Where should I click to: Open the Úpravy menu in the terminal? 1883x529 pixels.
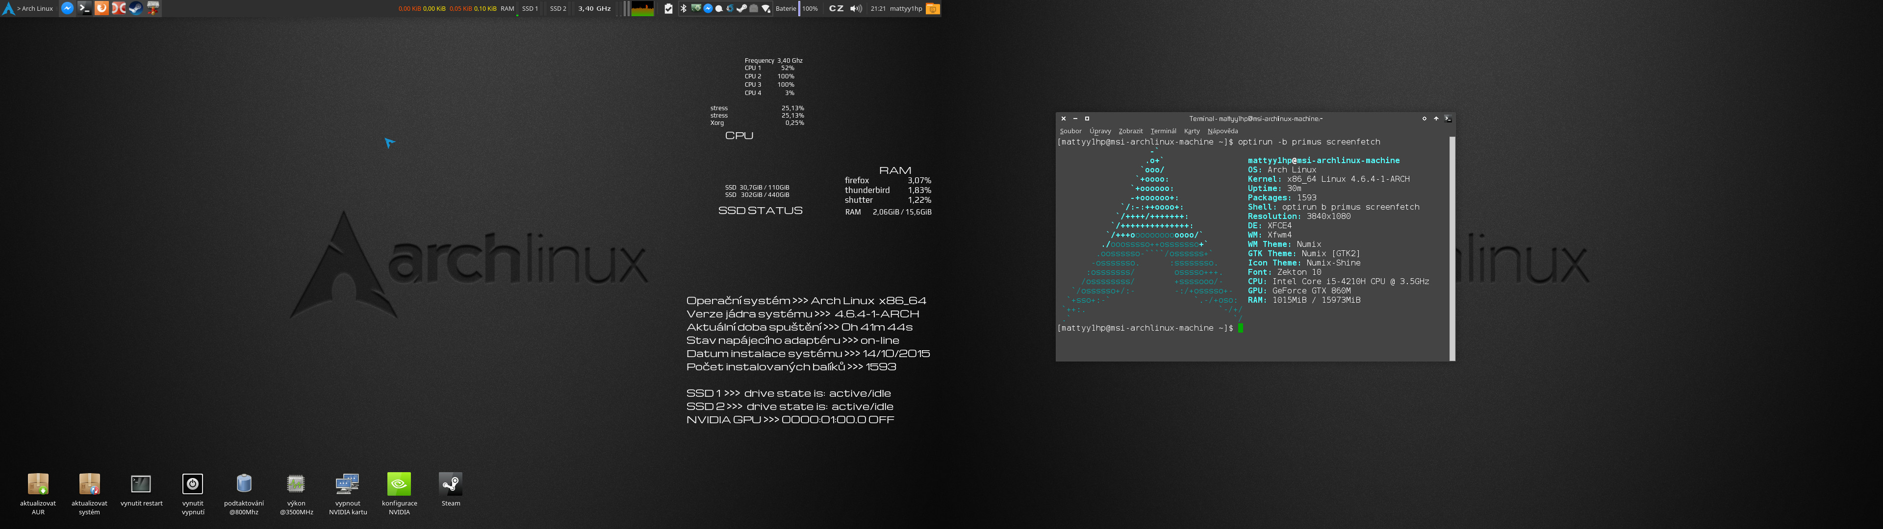coord(1100,132)
